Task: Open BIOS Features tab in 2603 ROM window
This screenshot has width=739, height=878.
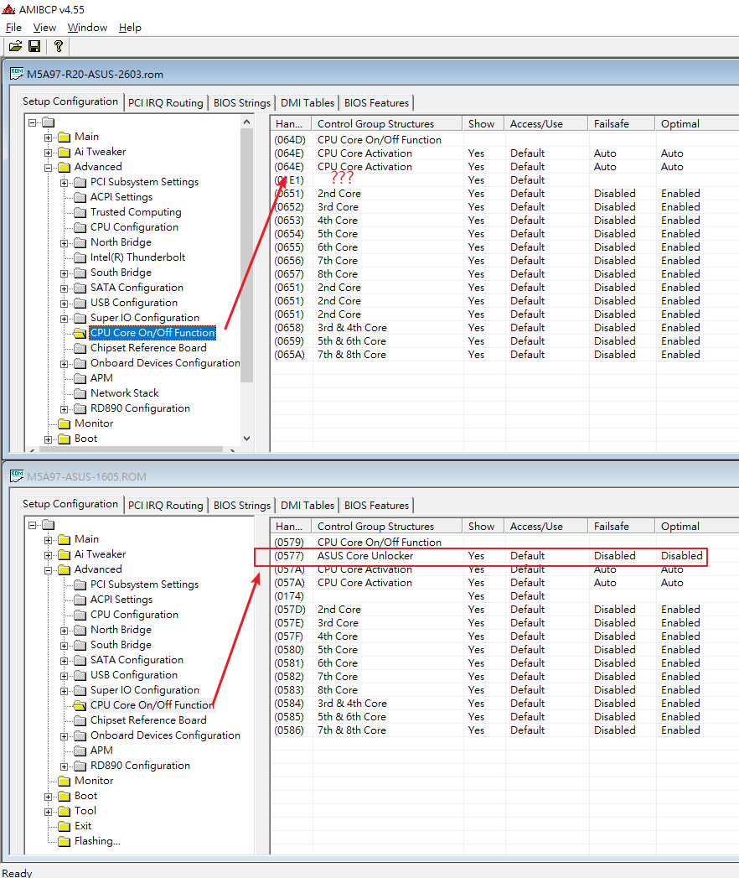Action: click(x=376, y=103)
